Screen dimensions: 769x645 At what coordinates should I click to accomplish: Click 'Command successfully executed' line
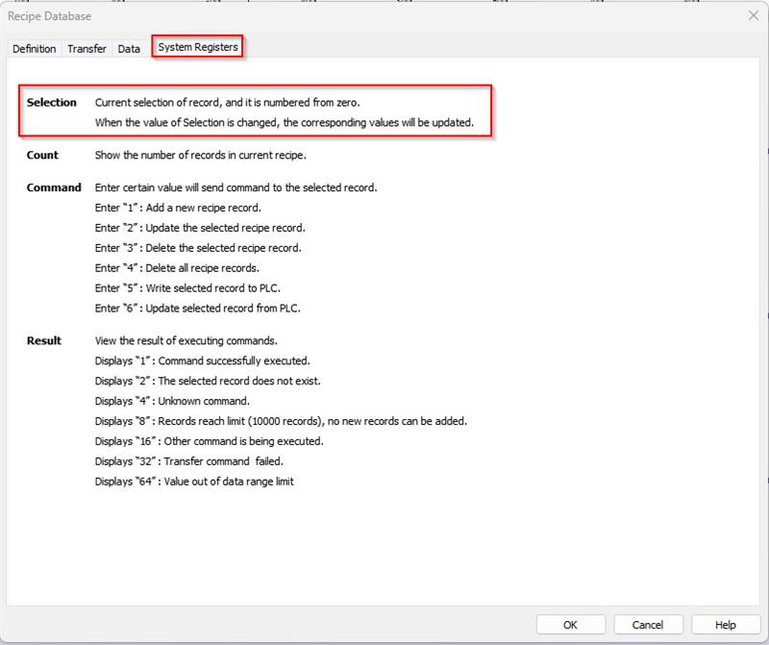pyautogui.click(x=203, y=360)
